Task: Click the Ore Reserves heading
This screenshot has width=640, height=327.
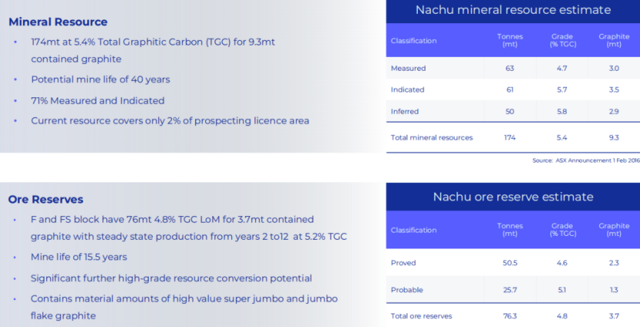Action: 45,199
